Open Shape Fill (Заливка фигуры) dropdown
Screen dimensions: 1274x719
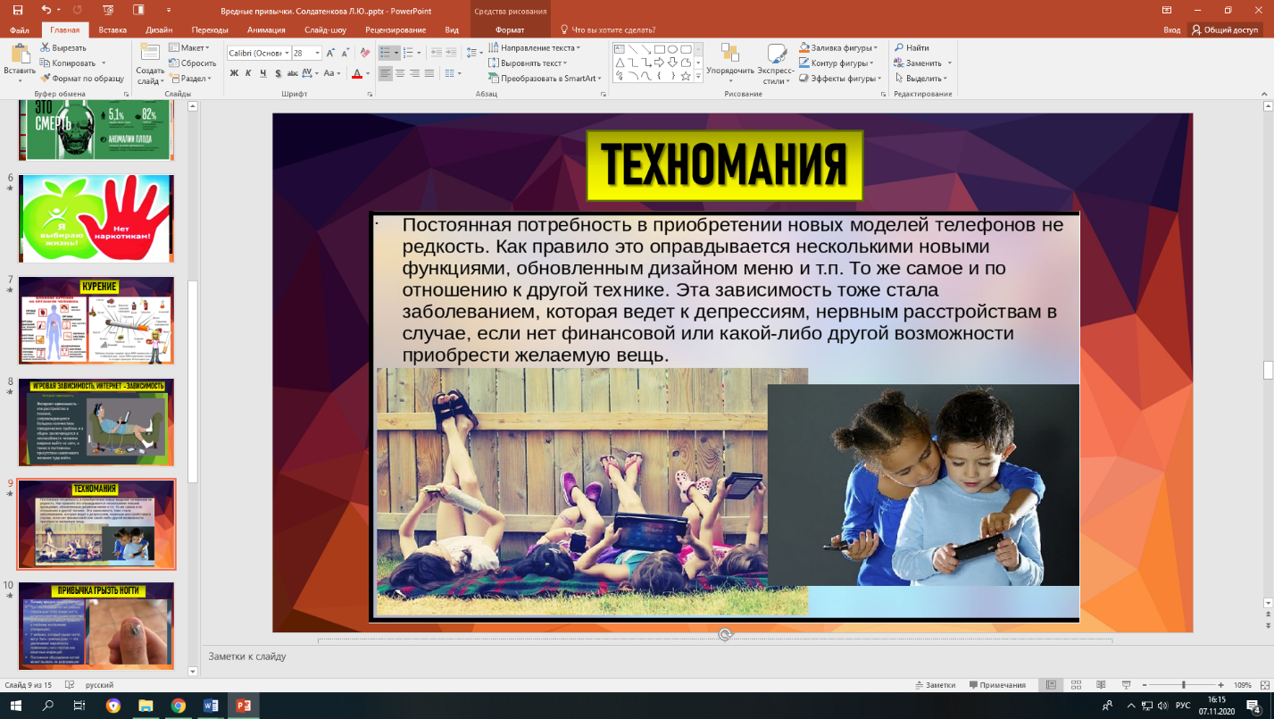click(x=838, y=48)
